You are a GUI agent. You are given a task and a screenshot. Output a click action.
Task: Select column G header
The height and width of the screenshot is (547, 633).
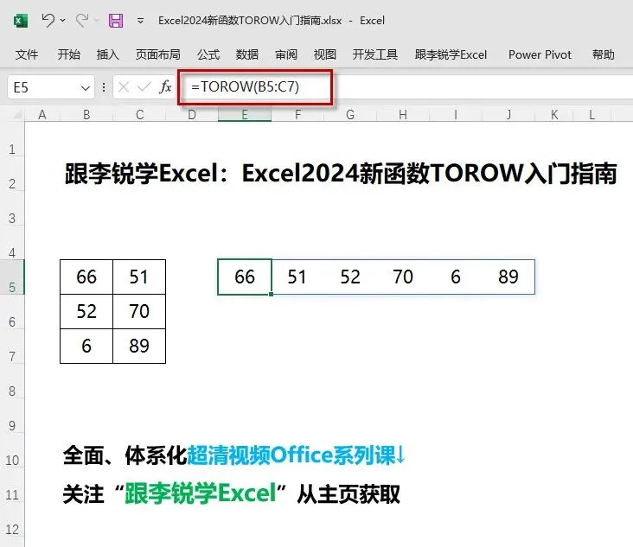pyautogui.click(x=350, y=115)
